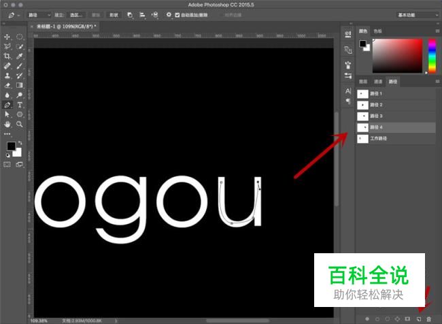Create new path icon in Paths panel
Viewport: 442px width, 324px height.
419,319
